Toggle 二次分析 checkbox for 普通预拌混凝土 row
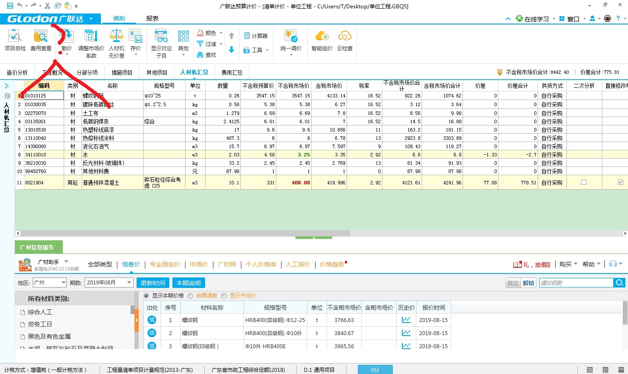Screen dimensions: 628x374 tap(584, 182)
